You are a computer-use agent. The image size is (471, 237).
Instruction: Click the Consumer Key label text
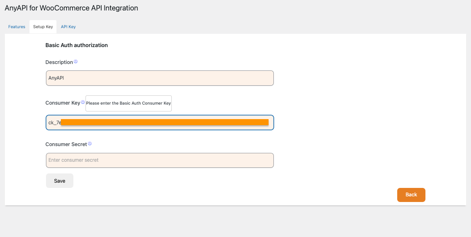click(x=63, y=103)
